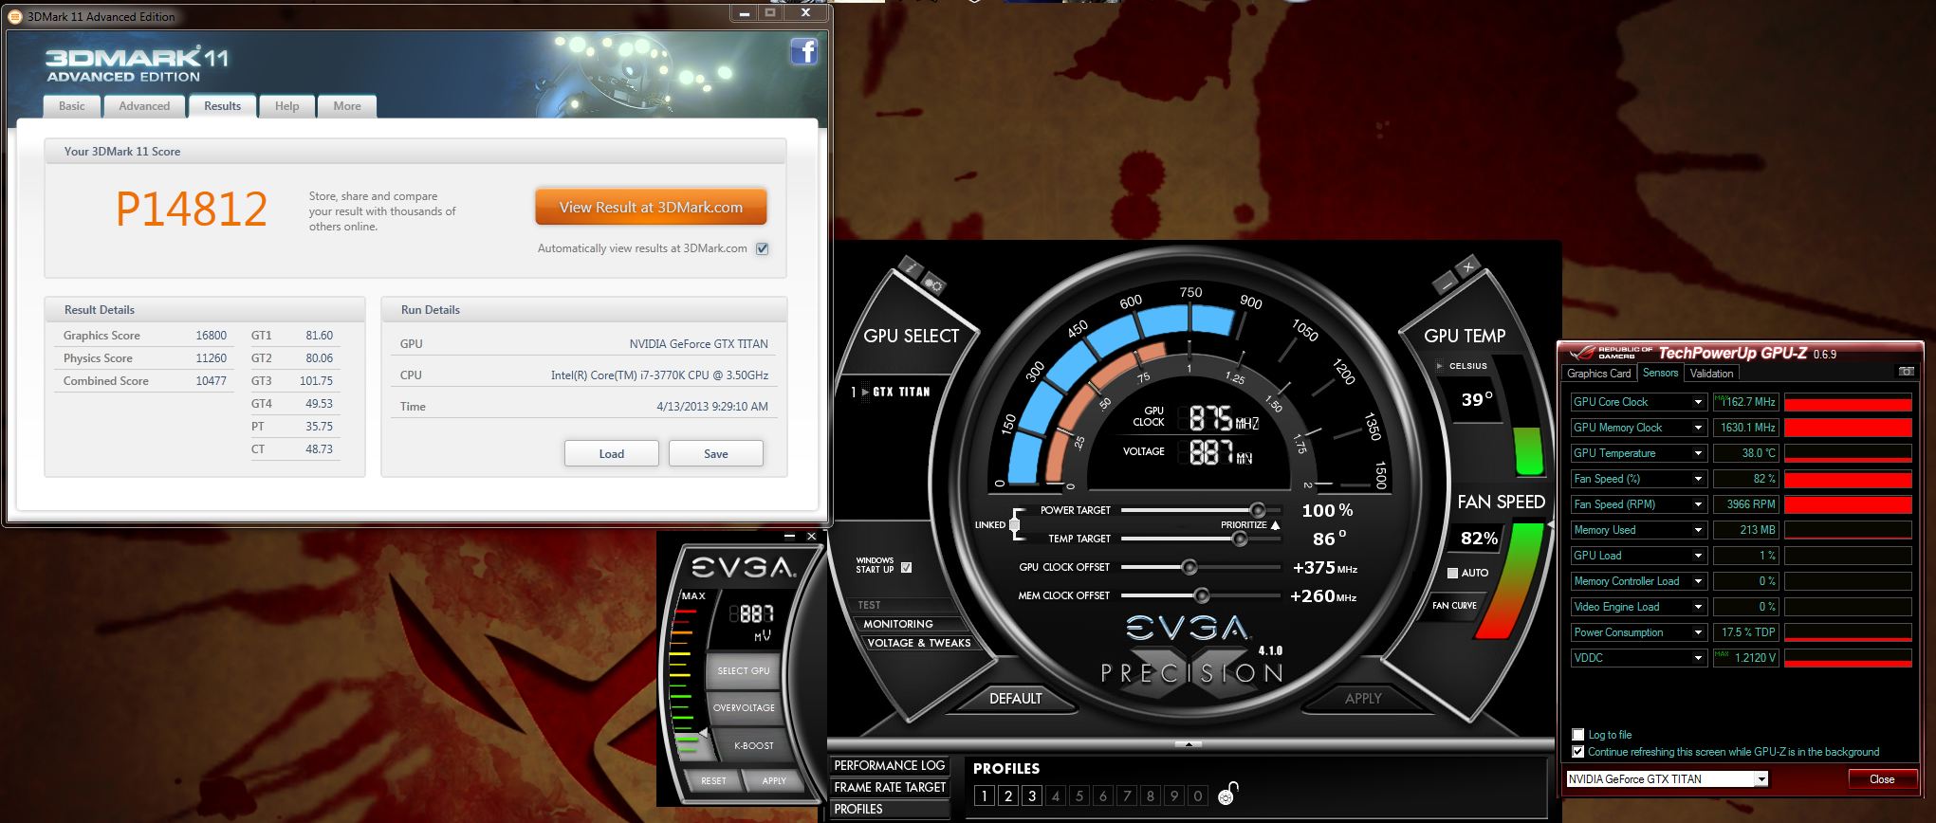1936x823 pixels.
Task: Click the profile lock icon
Action: pos(1227,794)
